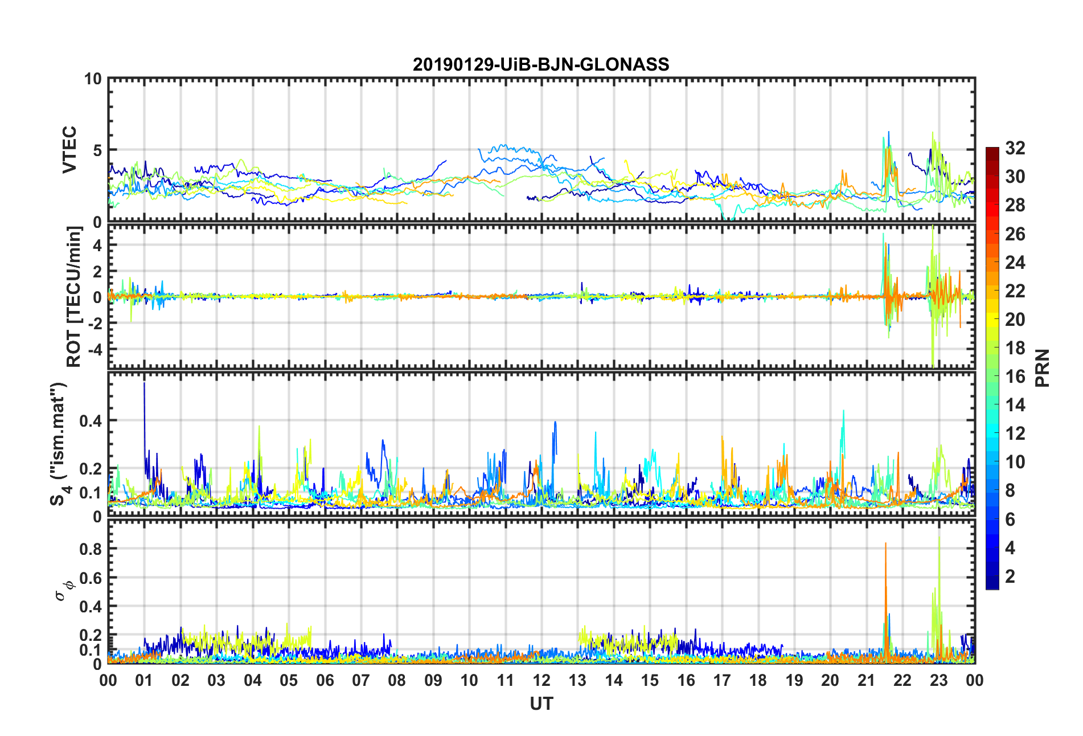Click x-axis hour tick "06"
The width and height of the screenshot is (1083, 736).
pyautogui.click(x=325, y=681)
